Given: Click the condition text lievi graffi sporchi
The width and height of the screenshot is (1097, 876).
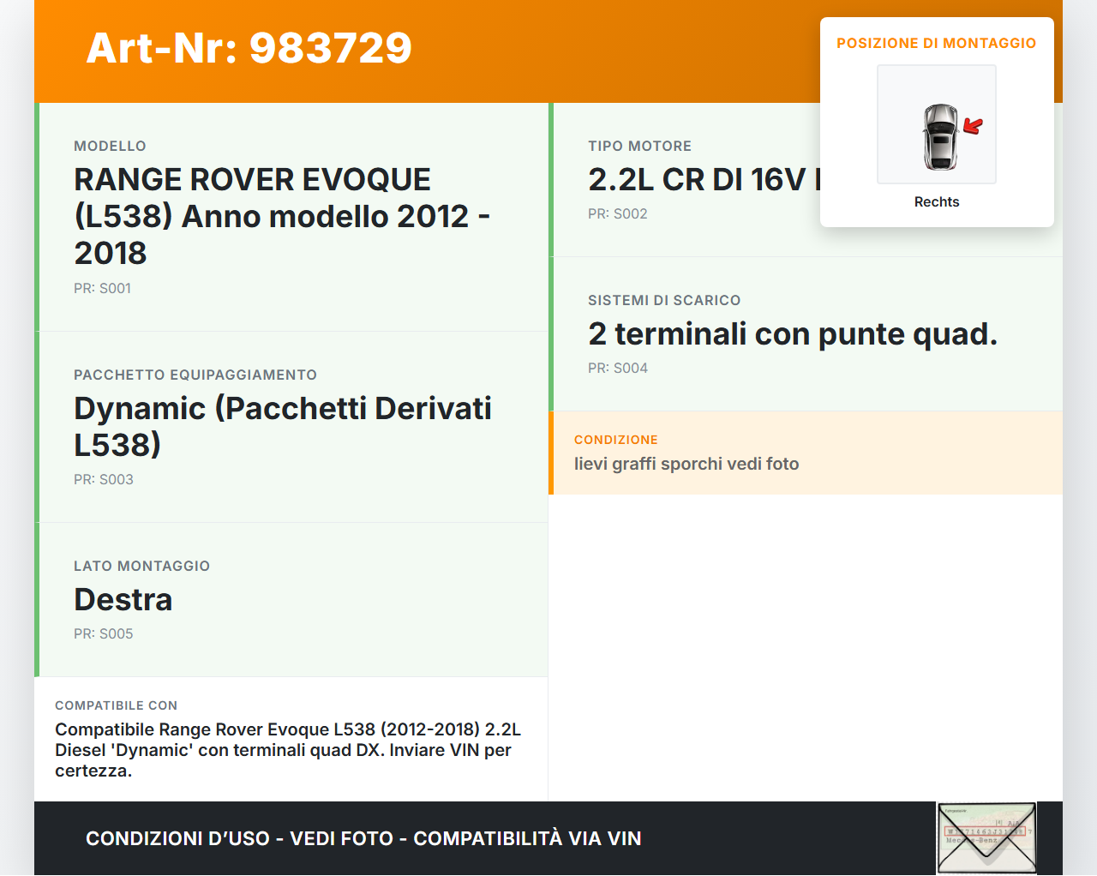Looking at the screenshot, I should coord(686,464).
